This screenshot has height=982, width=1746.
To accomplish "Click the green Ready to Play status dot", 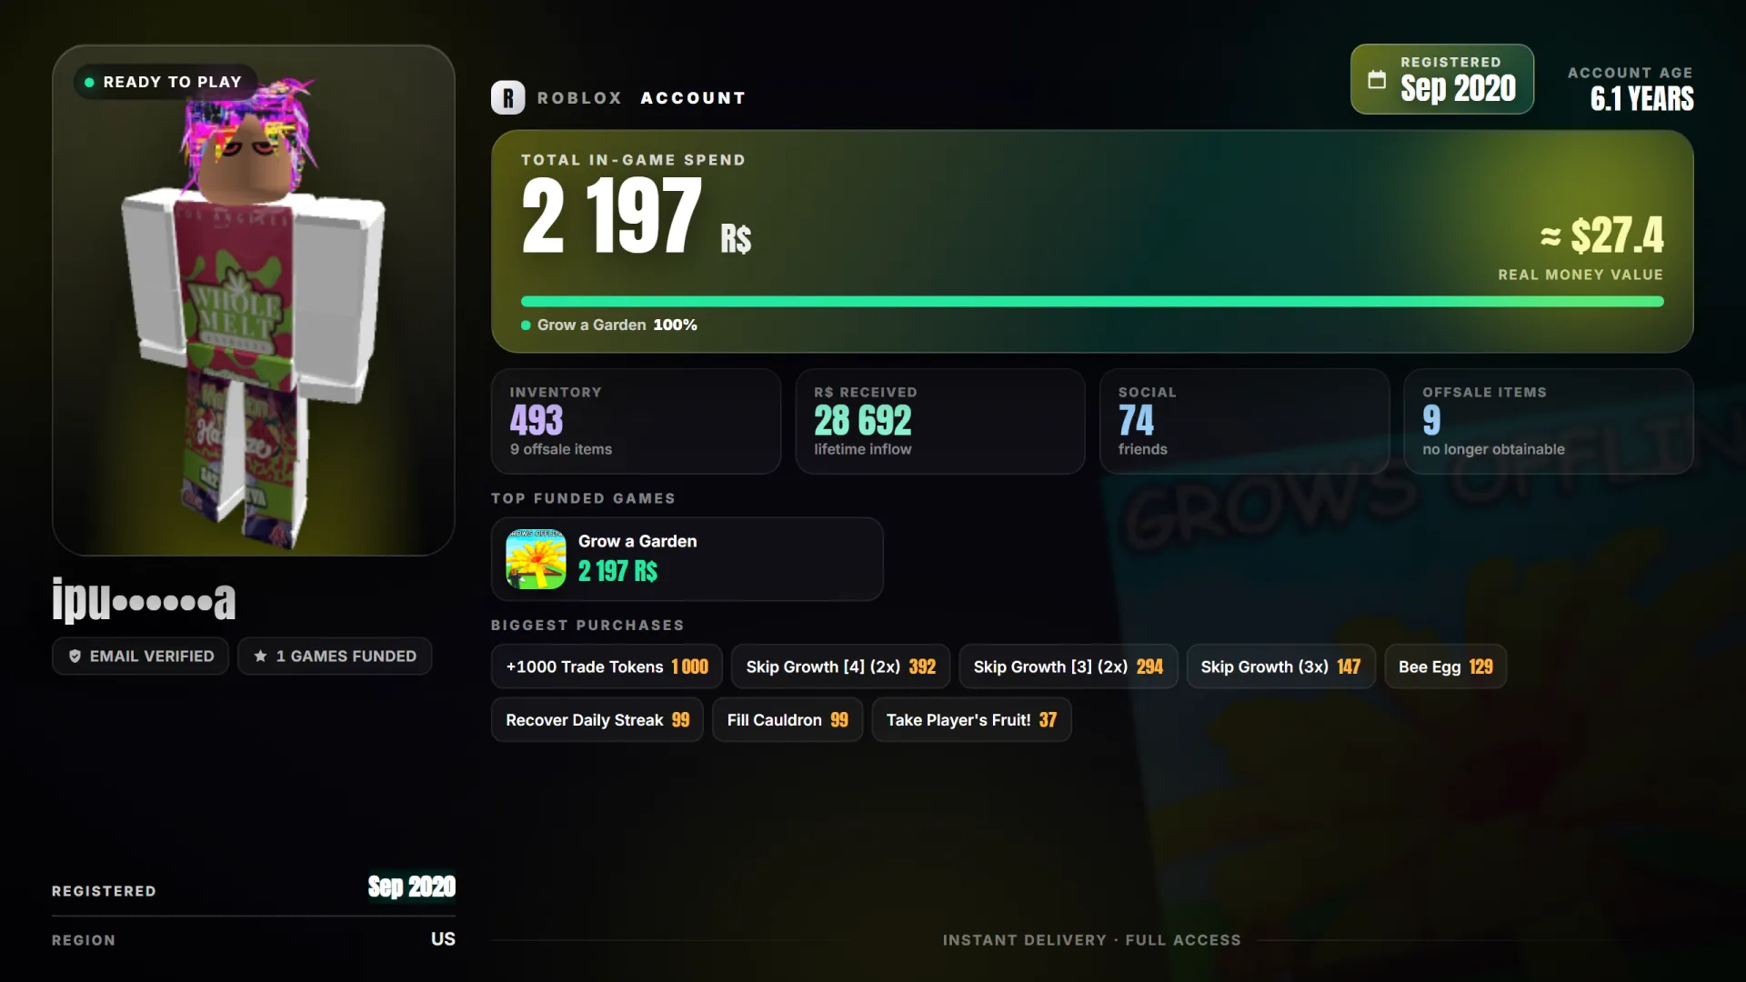I will (x=89, y=82).
